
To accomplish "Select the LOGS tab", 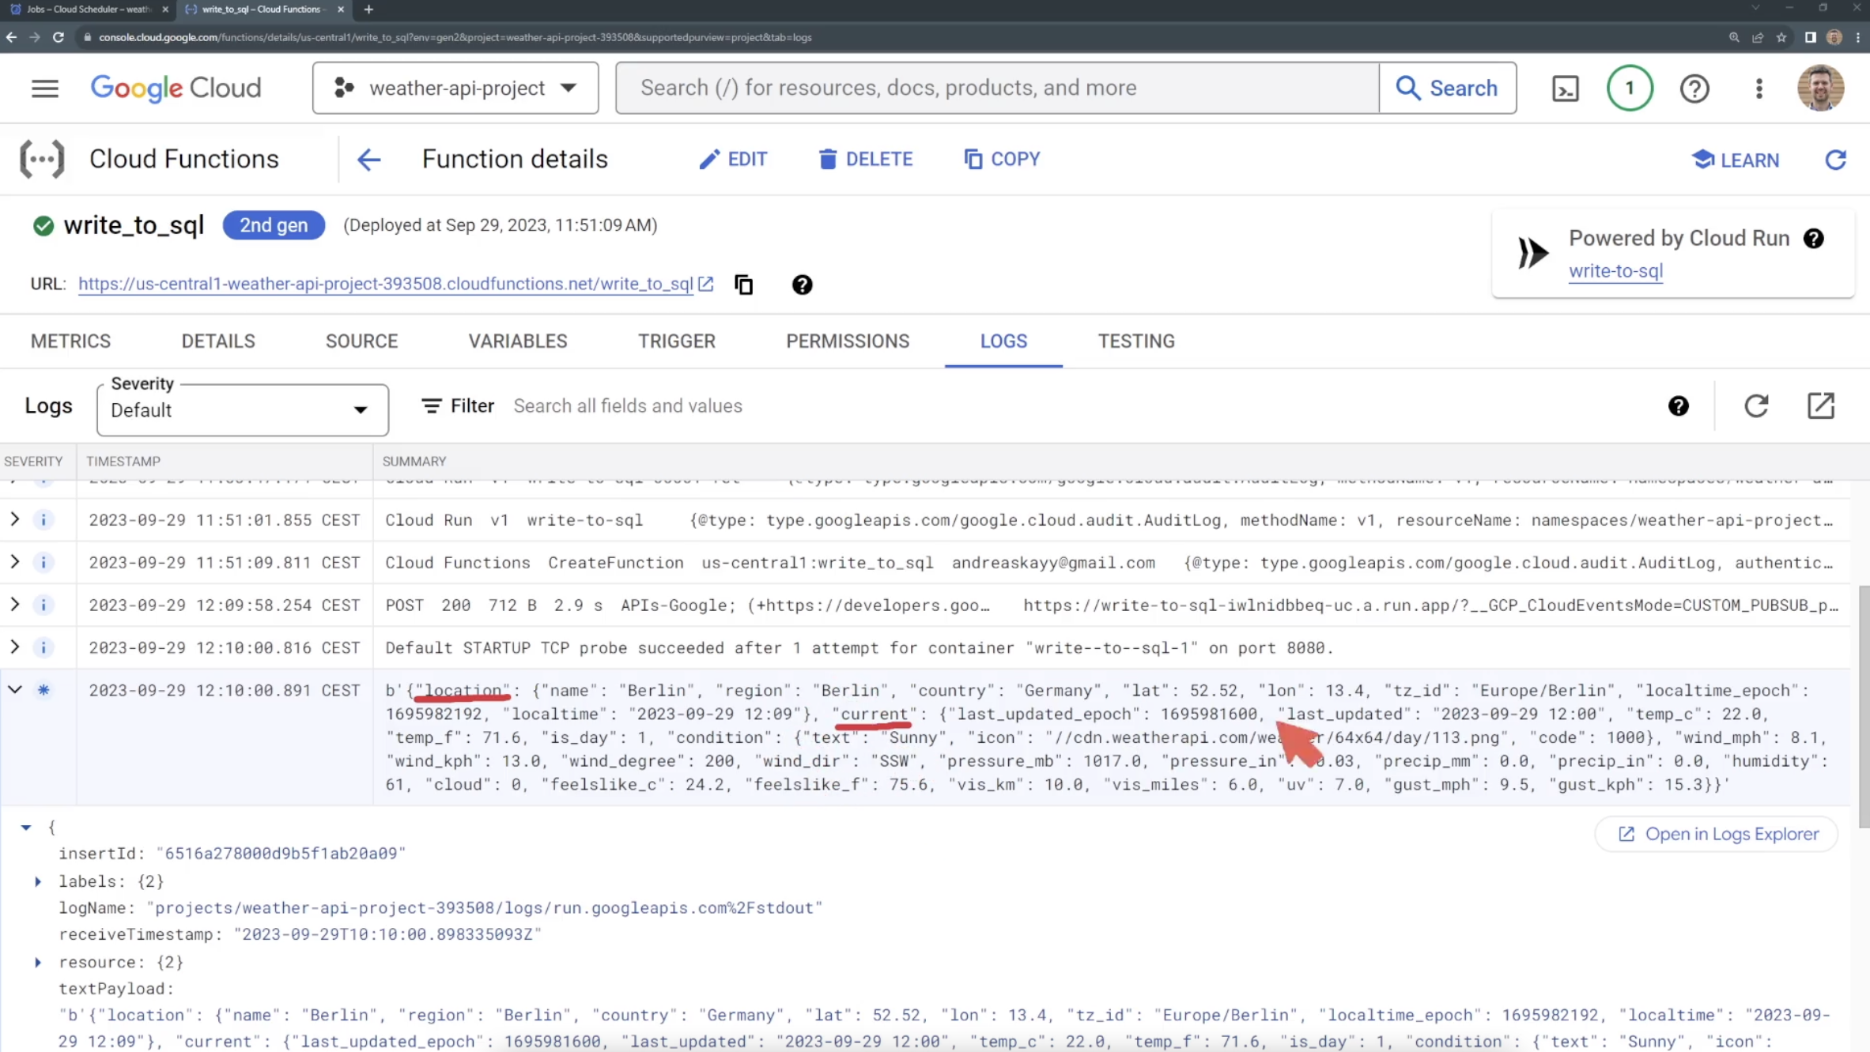I will [1003, 341].
